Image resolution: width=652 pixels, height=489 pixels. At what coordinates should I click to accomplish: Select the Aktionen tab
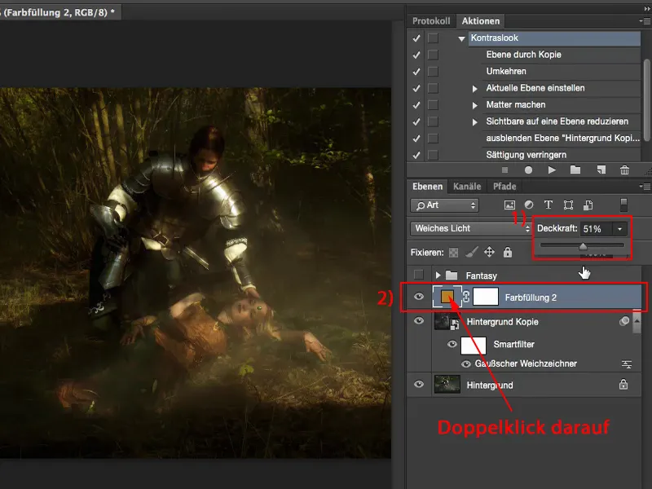[x=480, y=21]
